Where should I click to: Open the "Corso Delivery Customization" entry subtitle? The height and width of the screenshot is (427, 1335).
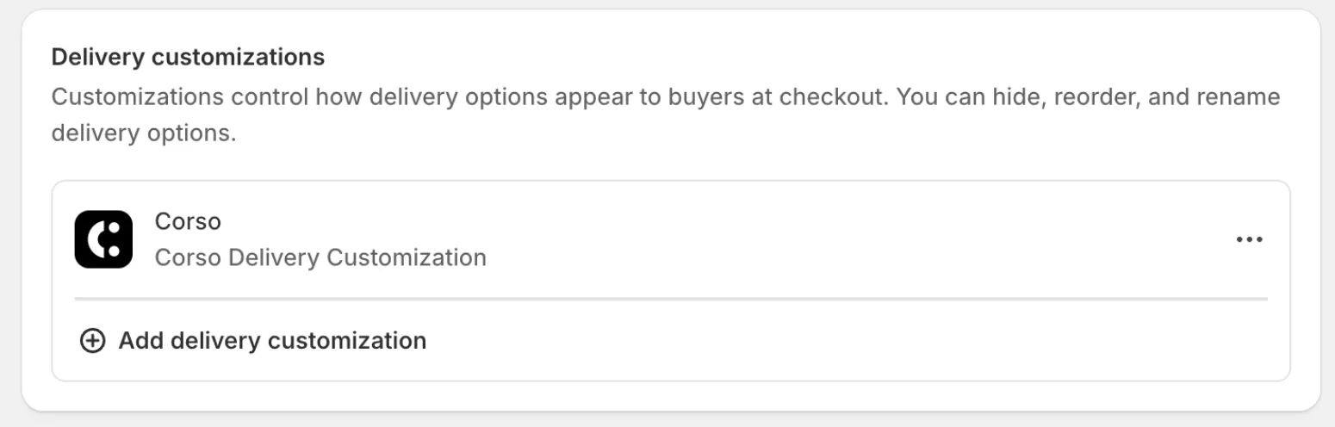click(x=320, y=257)
